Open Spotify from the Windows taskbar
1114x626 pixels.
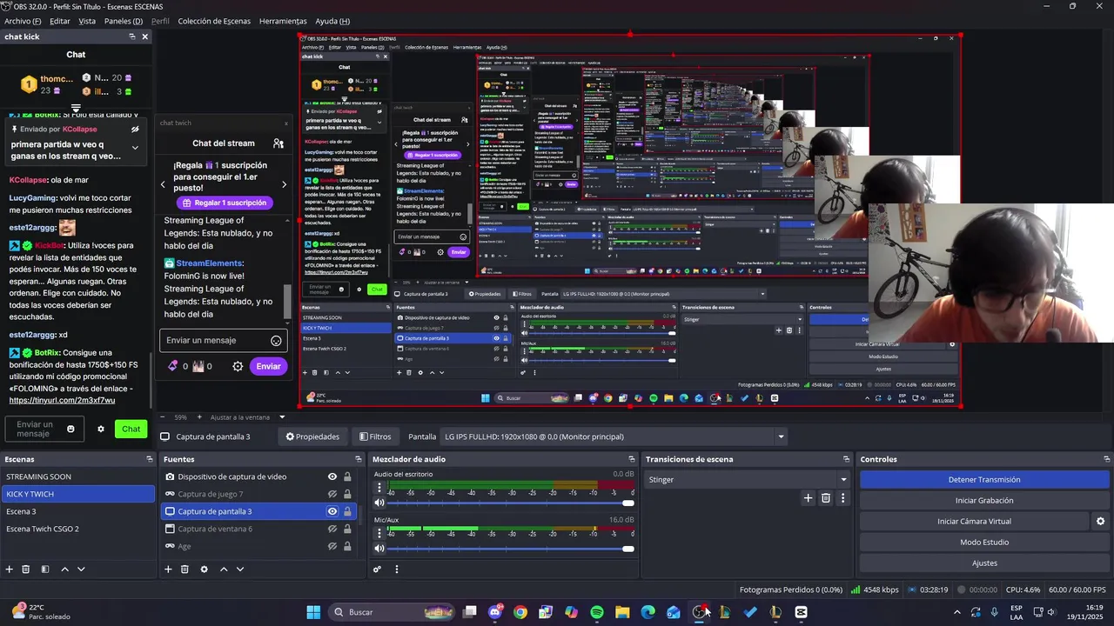pyautogui.click(x=597, y=612)
